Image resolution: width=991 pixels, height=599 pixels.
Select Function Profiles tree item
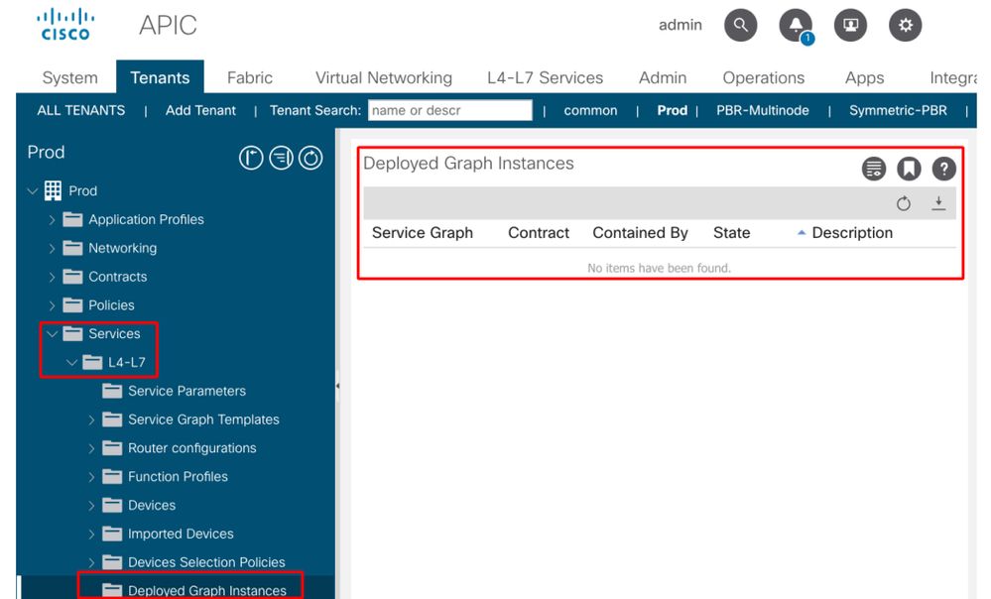point(178,476)
